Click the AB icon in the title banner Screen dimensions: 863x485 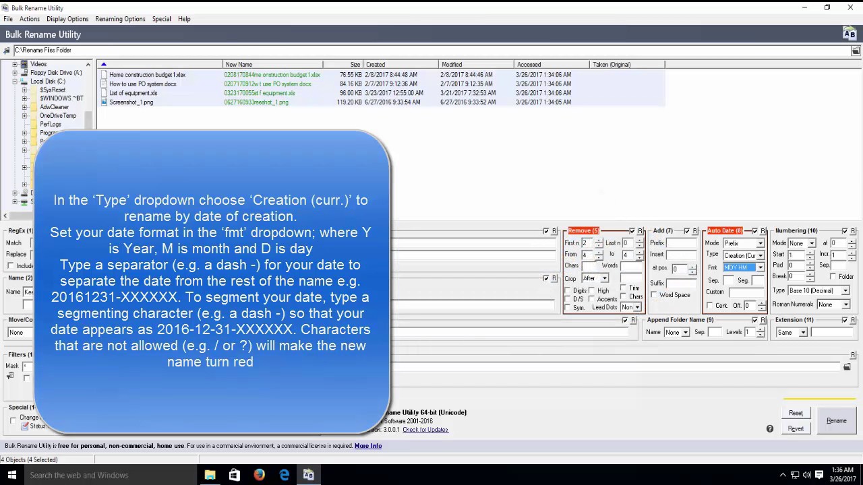(849, 34)
